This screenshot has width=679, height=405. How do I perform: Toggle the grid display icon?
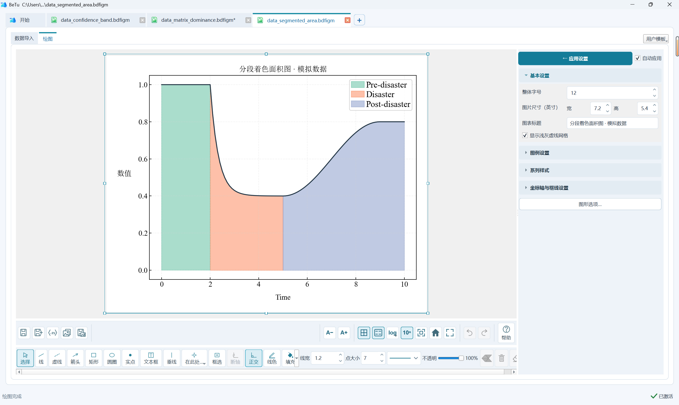point(364,333)
